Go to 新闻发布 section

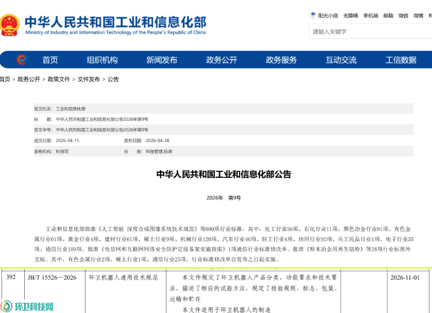click(162, 60)
